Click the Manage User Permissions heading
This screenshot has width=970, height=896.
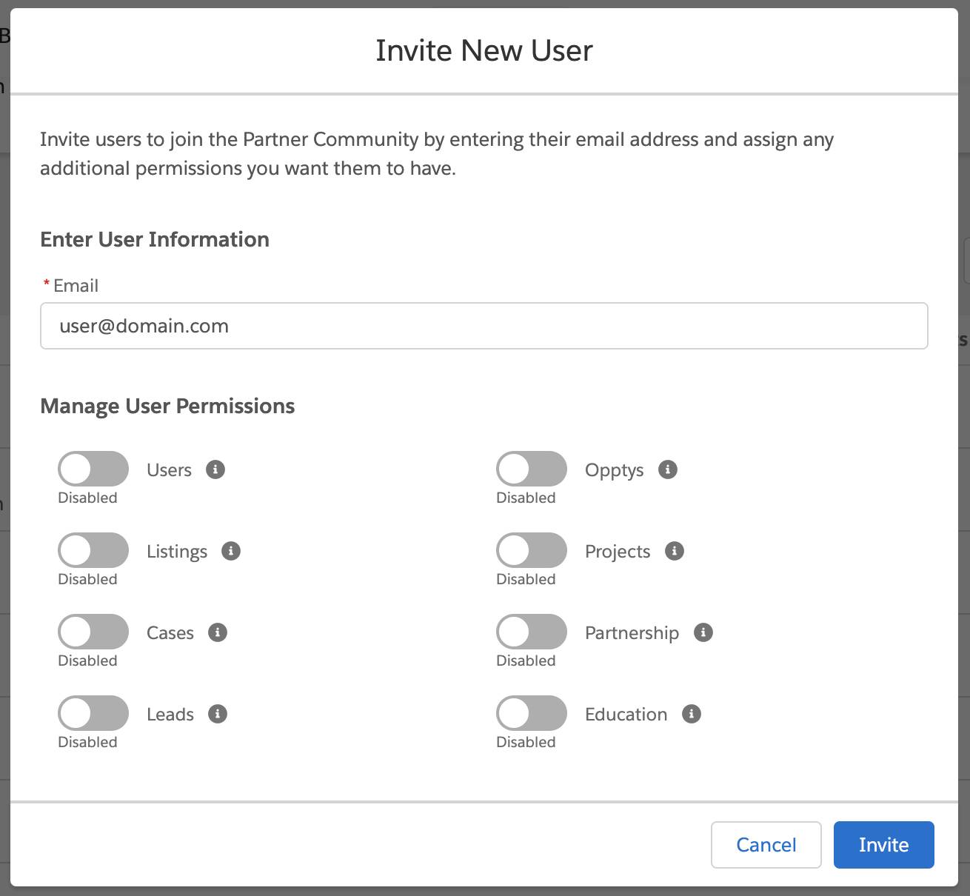point(167,406)
